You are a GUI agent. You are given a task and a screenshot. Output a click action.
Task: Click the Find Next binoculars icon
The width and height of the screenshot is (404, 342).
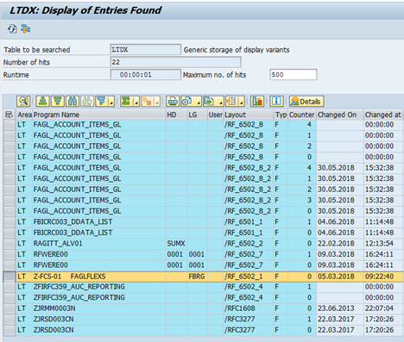click(87, 102)
